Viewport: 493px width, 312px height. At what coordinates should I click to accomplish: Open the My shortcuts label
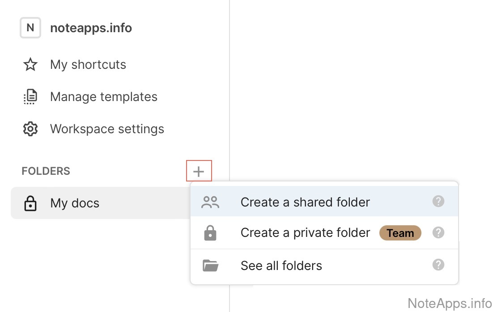point(88,65)
